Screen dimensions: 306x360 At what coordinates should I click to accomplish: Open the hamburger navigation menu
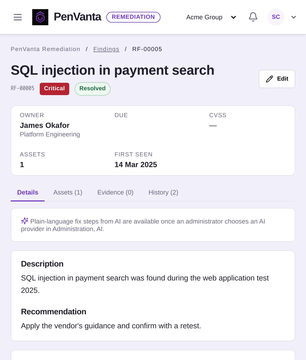pyautogui.click(x=18, y=17)
